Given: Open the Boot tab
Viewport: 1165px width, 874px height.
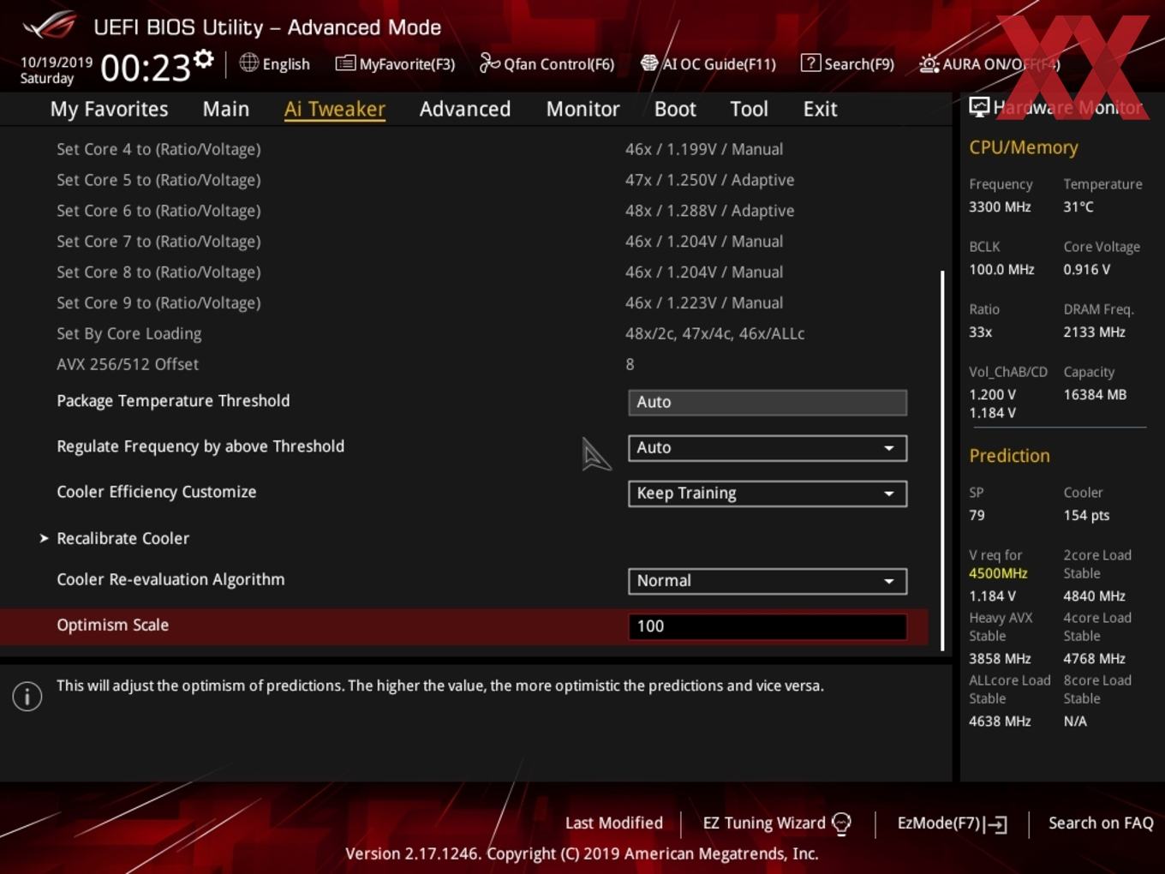Looking at the screenshot, I should (x=675, y=109).
